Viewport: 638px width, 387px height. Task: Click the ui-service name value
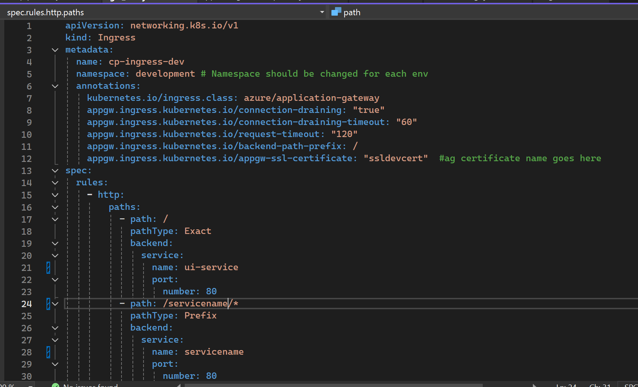pos(211,267)
